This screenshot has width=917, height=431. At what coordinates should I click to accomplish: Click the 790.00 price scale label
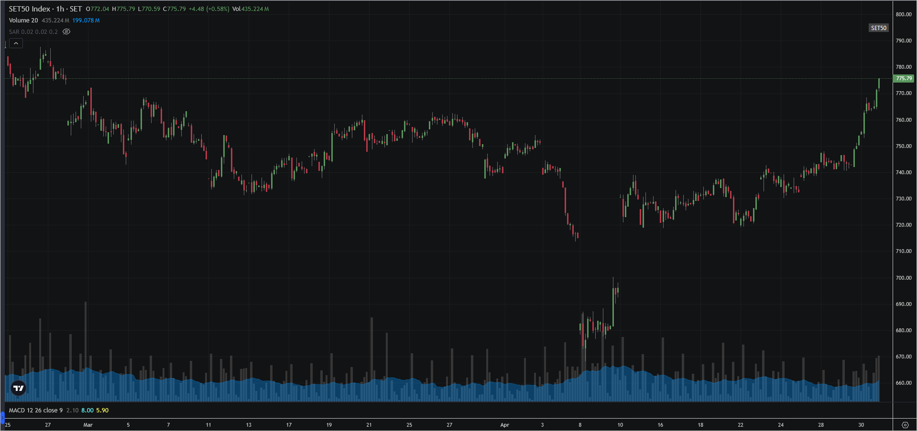click(904, 41)
